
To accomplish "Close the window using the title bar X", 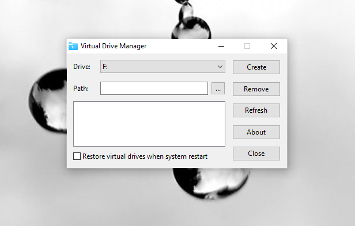I will click(x=274, y=46).
